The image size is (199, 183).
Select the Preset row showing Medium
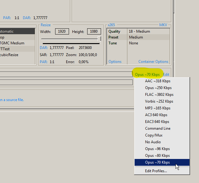coord(138,37)
